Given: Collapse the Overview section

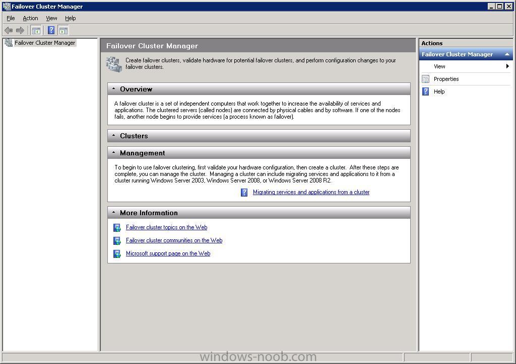Looking at the screenshot, I should [113, 89].
